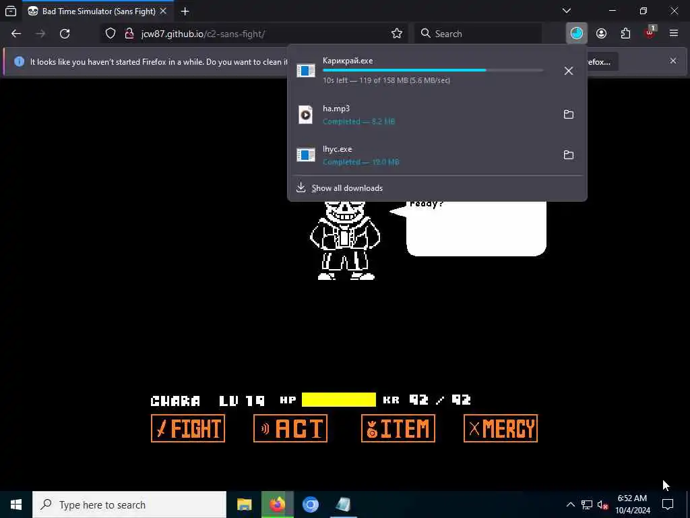Open File Explorer from the taskbar
The image size is (690, 518).
click(x=244, y=505)
